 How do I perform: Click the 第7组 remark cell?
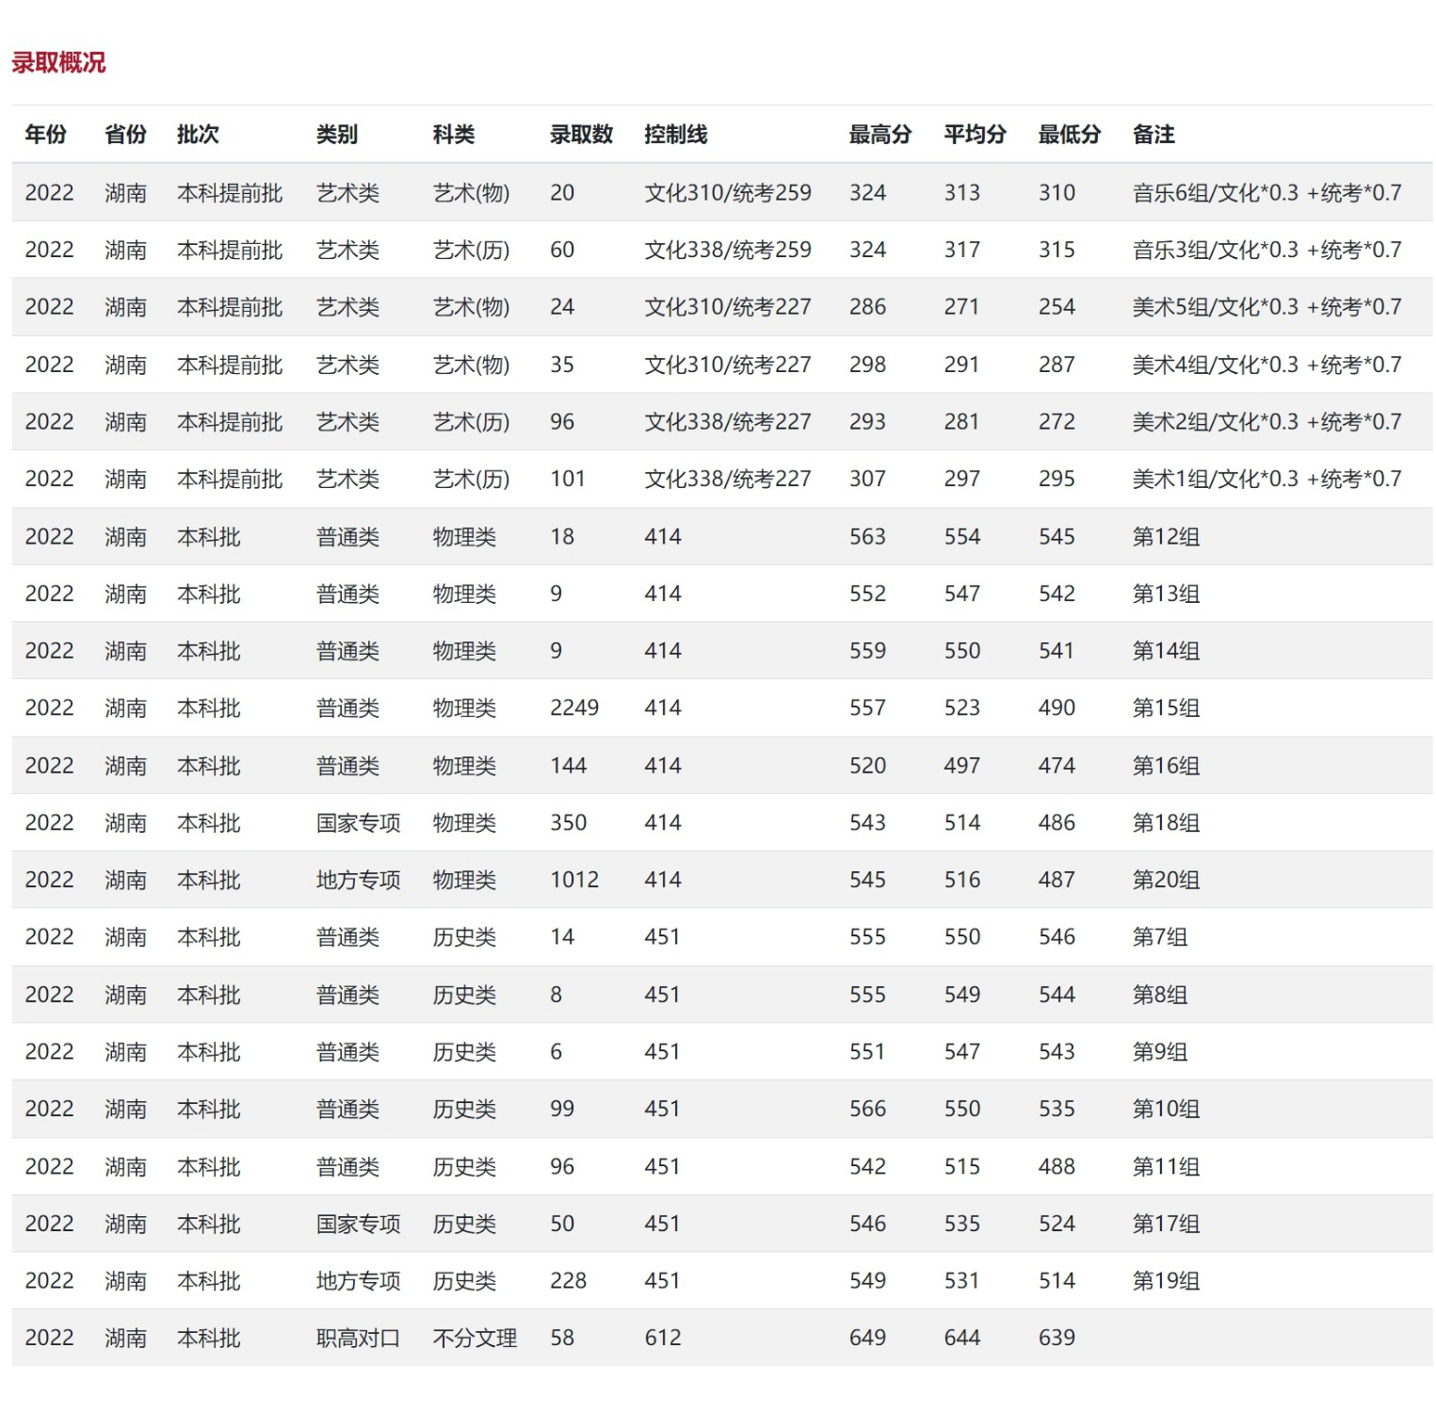pyautogui.click(x=1160, y=937)
